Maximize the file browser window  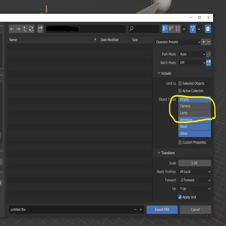pyautogui.click(x=199, y=18)
